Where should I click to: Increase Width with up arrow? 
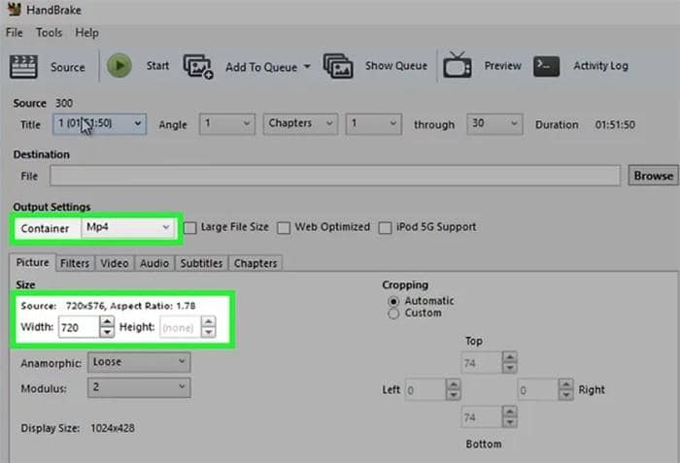107,321
